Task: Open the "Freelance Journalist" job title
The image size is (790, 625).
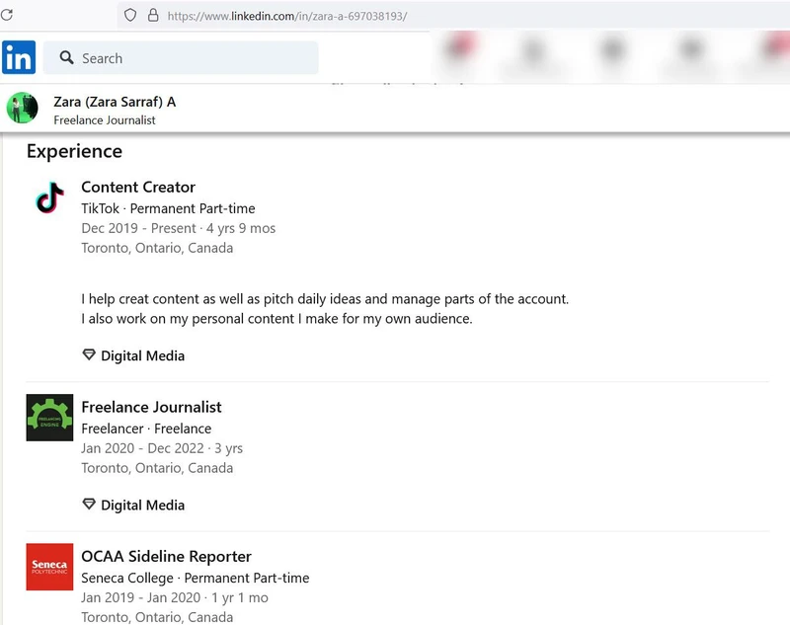Action: coord(151,407)
